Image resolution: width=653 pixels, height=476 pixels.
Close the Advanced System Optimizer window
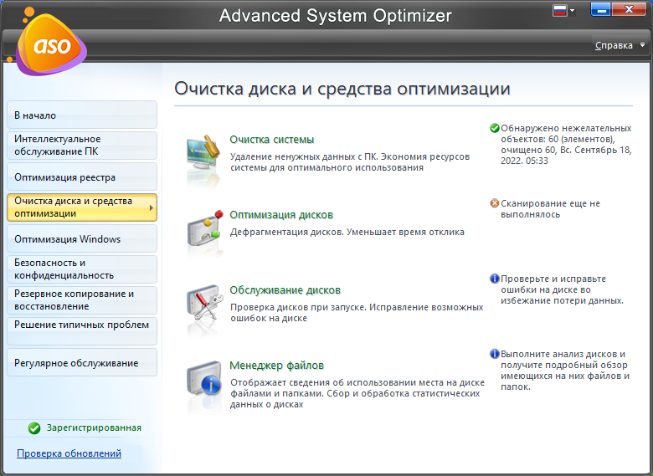click(629, 9)
